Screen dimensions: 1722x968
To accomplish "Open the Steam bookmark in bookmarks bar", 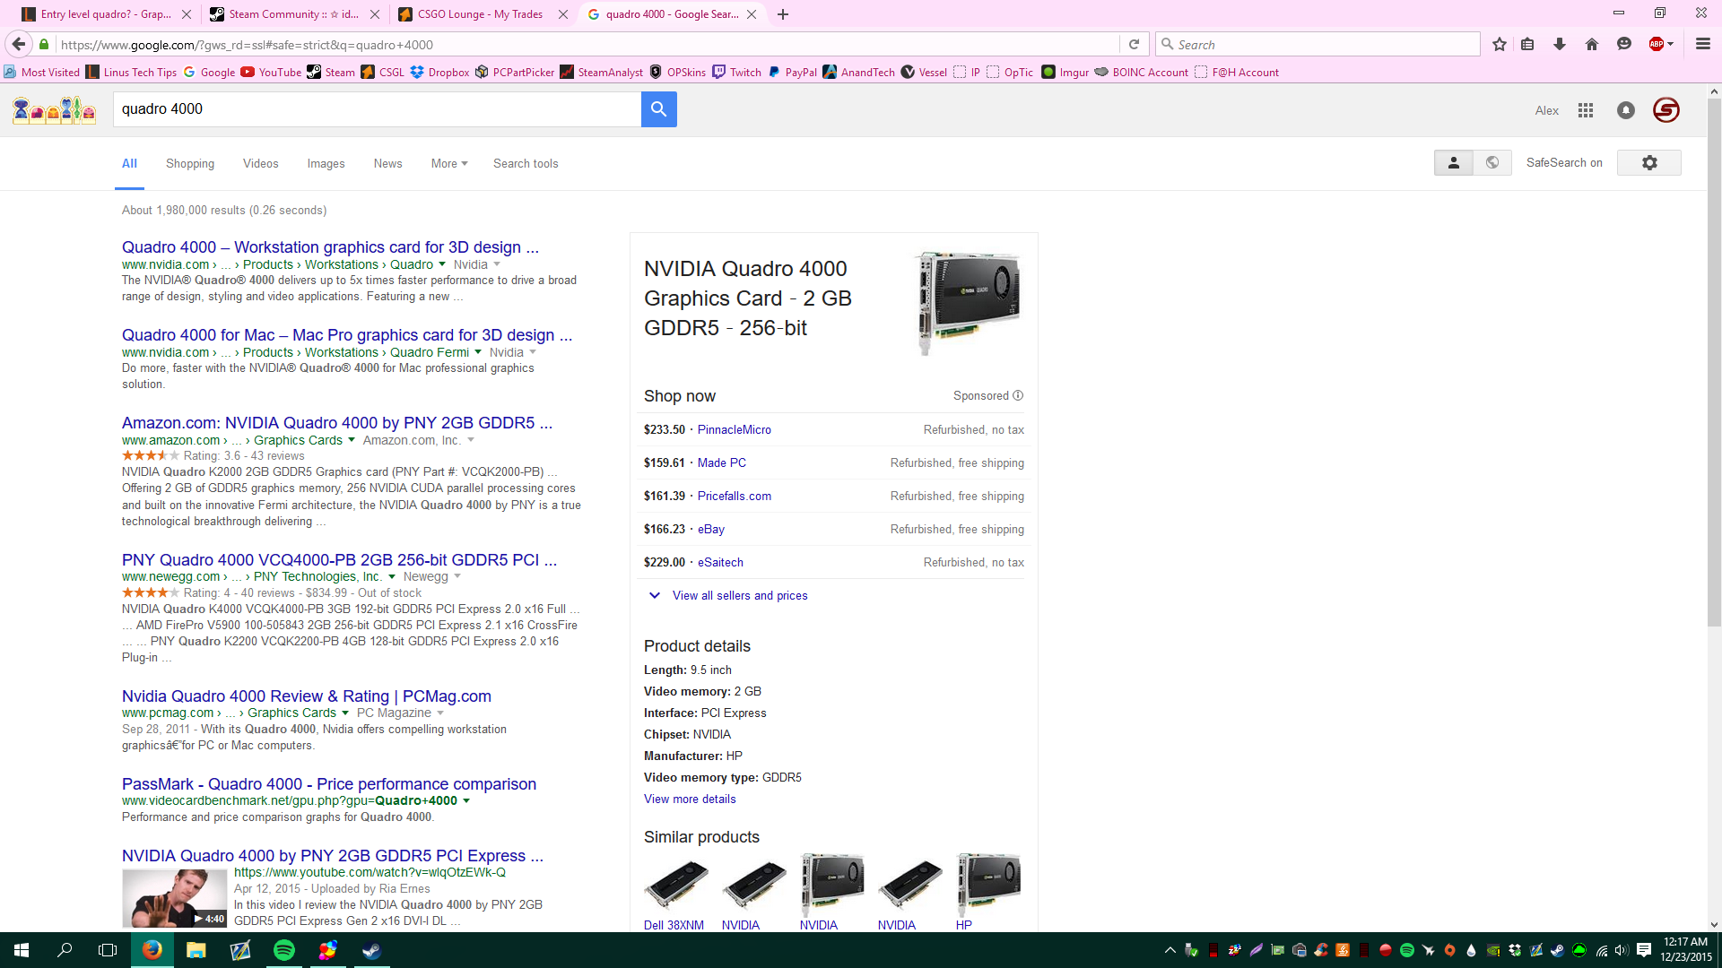I will [x=331, y=73].
